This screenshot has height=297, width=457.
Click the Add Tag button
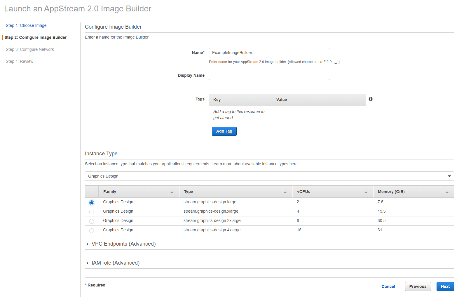click(224, 131)
